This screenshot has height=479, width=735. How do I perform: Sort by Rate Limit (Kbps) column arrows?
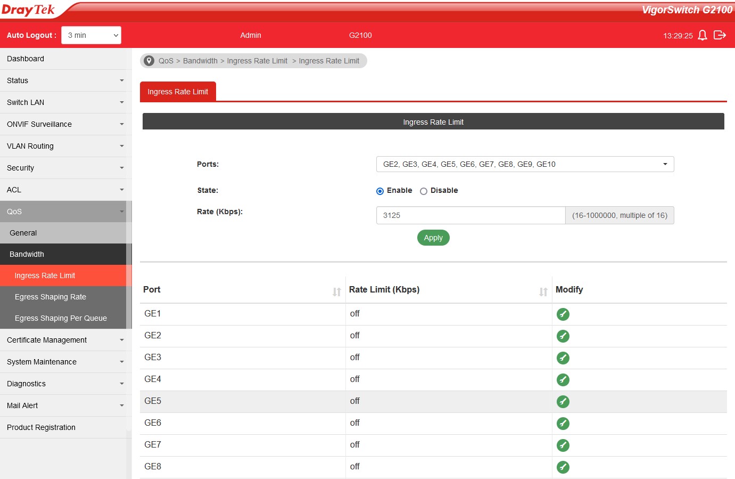coord(543,291)
